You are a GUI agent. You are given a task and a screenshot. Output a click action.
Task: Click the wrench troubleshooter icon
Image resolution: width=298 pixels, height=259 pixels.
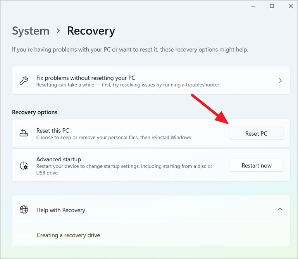(24, 80)
